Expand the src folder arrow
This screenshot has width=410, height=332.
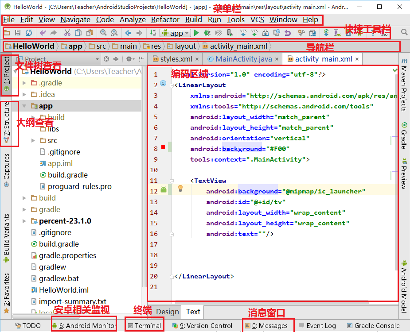click(33, 140)
